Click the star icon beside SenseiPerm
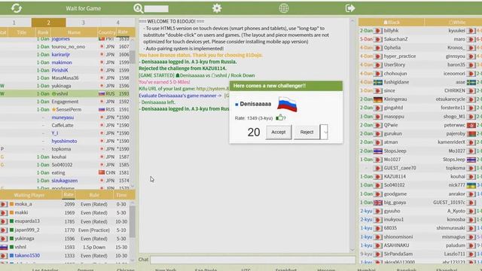 click(53, 109)
